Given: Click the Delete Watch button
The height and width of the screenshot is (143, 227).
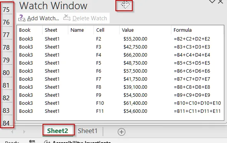Looking at the screenshot, I should [85, 18].
